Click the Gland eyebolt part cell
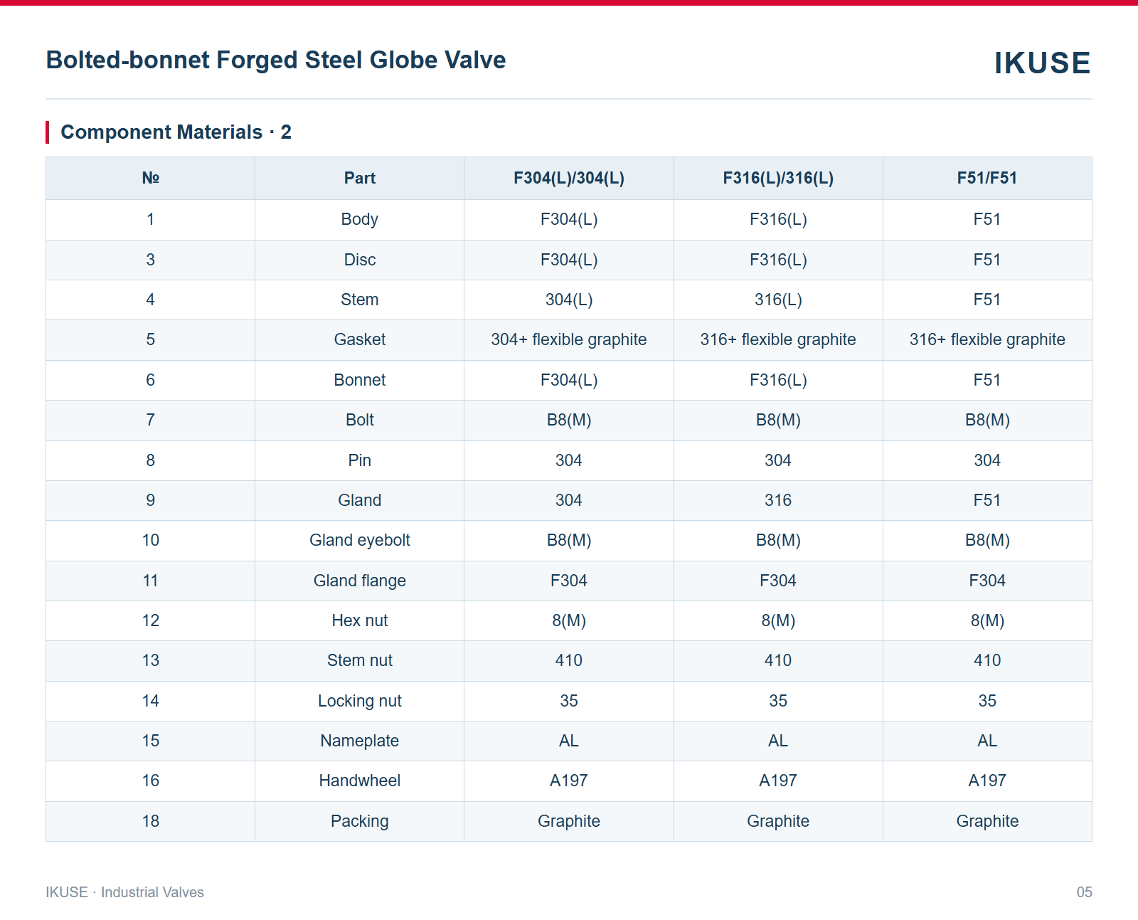Viewport: 1138px width, 920px height. click(360, 541)
